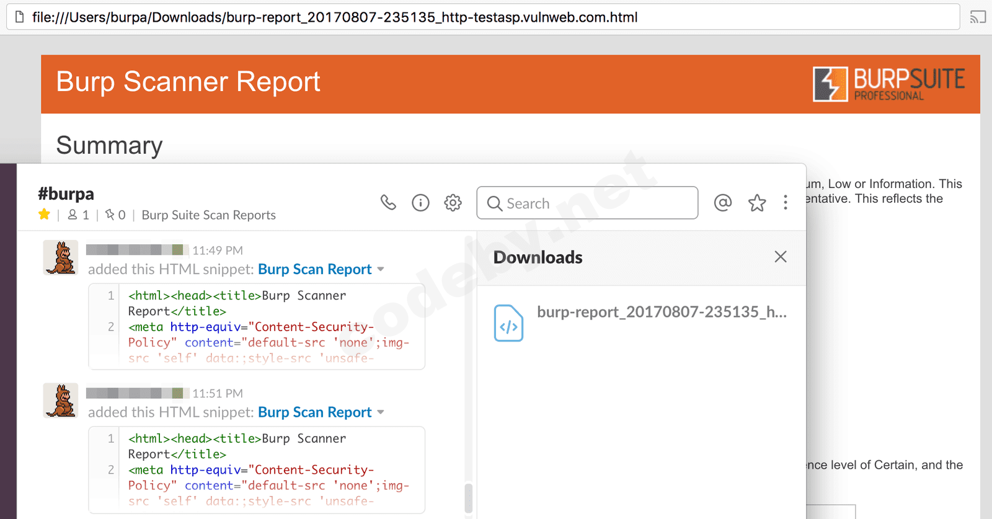Open the more options vertical dots
992x519 pixels.
coord(786,203)
